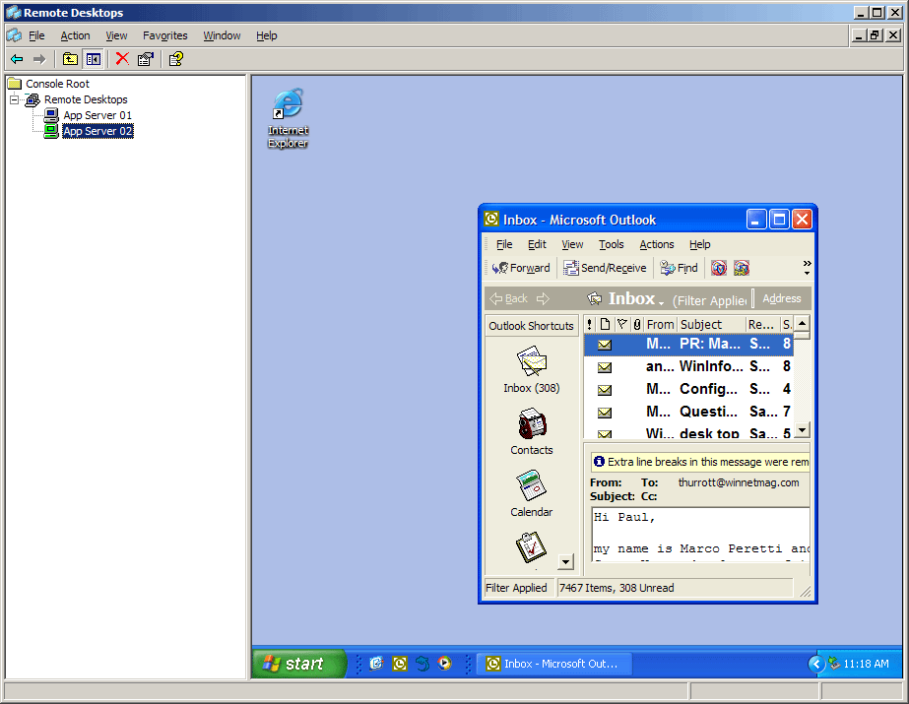This screenshot has width=909, height=704.
Task: Click the Address label in folder bar
Action: [x=781, y=298]
